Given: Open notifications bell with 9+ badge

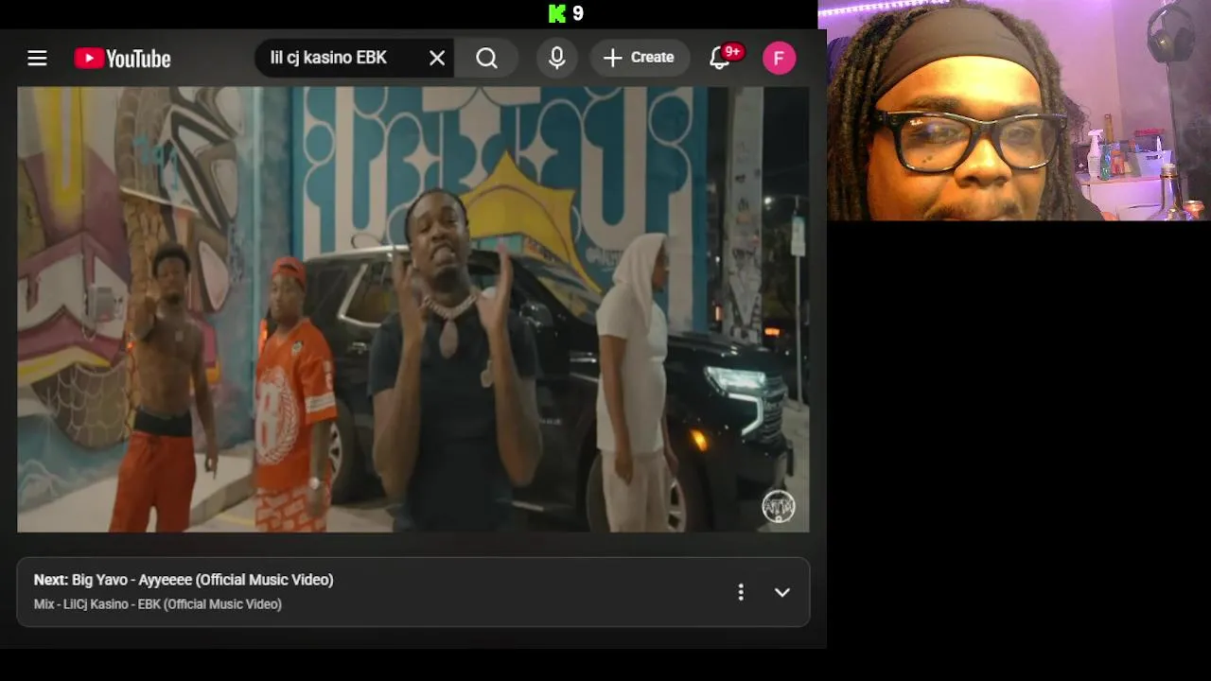Looking at the screenshot, I should coord(720,58).
